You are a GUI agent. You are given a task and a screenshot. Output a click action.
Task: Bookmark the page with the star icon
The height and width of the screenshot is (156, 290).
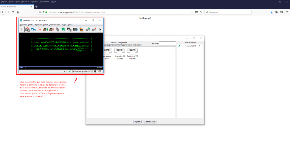[201, 12]
